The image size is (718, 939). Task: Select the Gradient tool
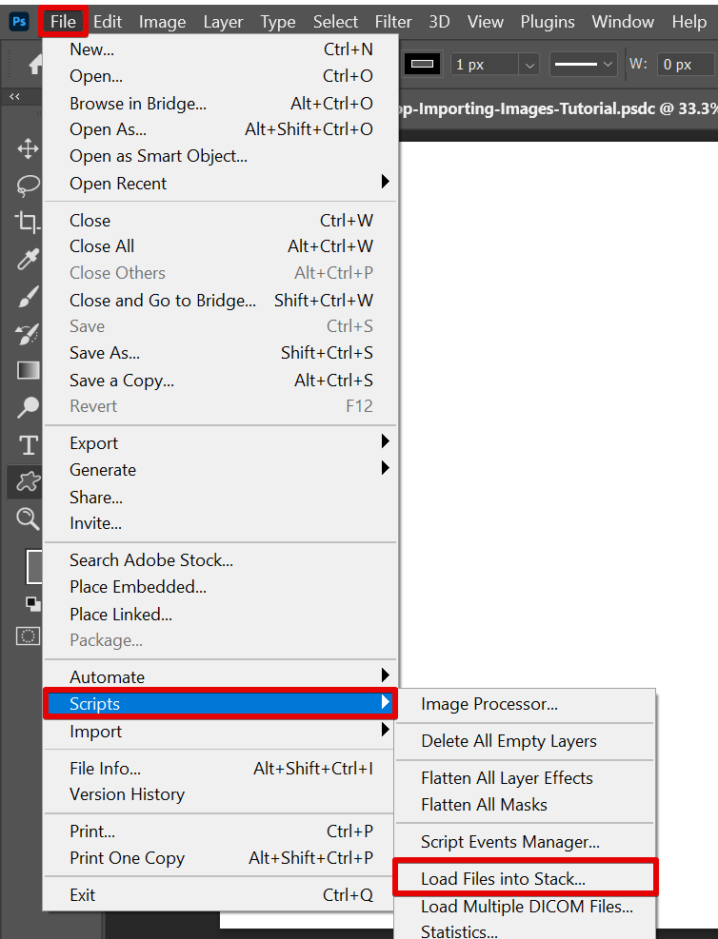coord(29,371)
